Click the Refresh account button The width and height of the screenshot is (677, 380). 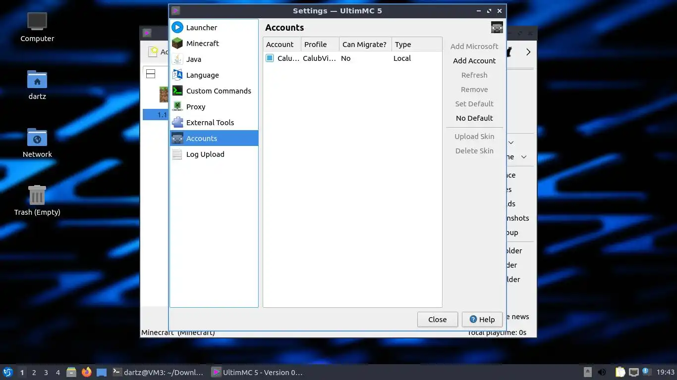pos(474,75)
